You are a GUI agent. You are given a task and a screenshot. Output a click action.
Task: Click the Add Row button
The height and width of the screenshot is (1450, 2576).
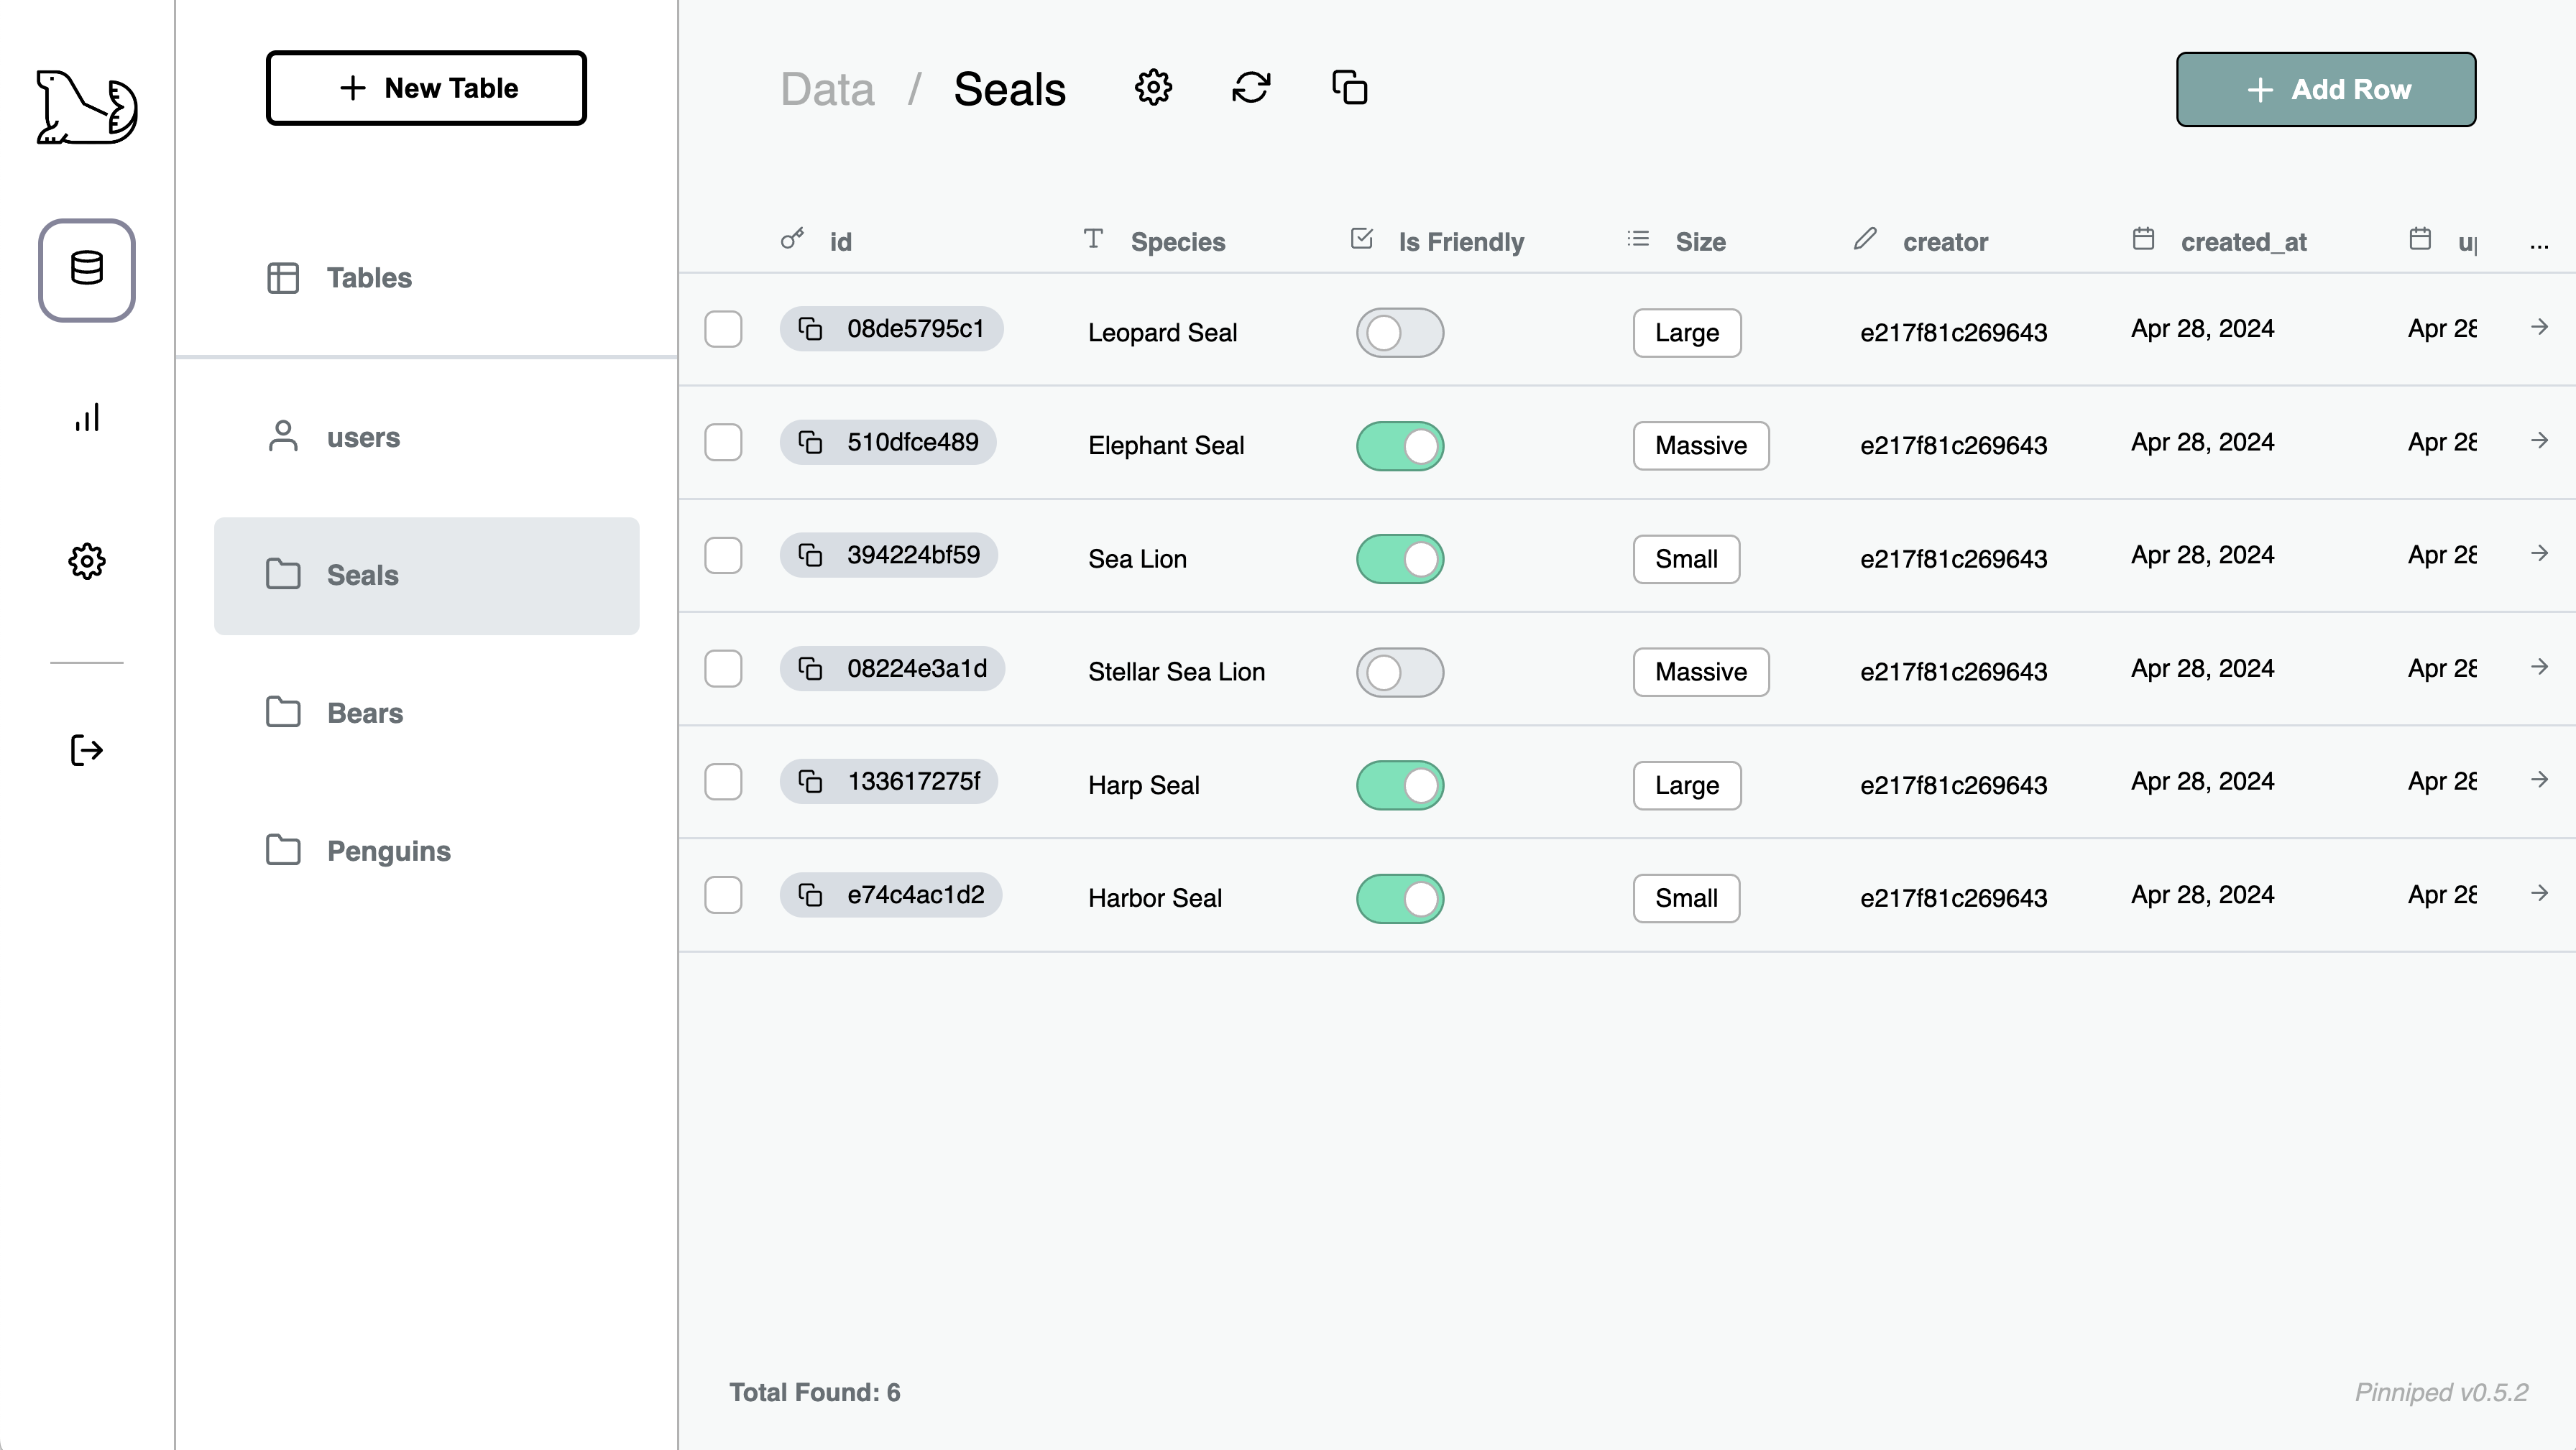(x=2325, y=89)
